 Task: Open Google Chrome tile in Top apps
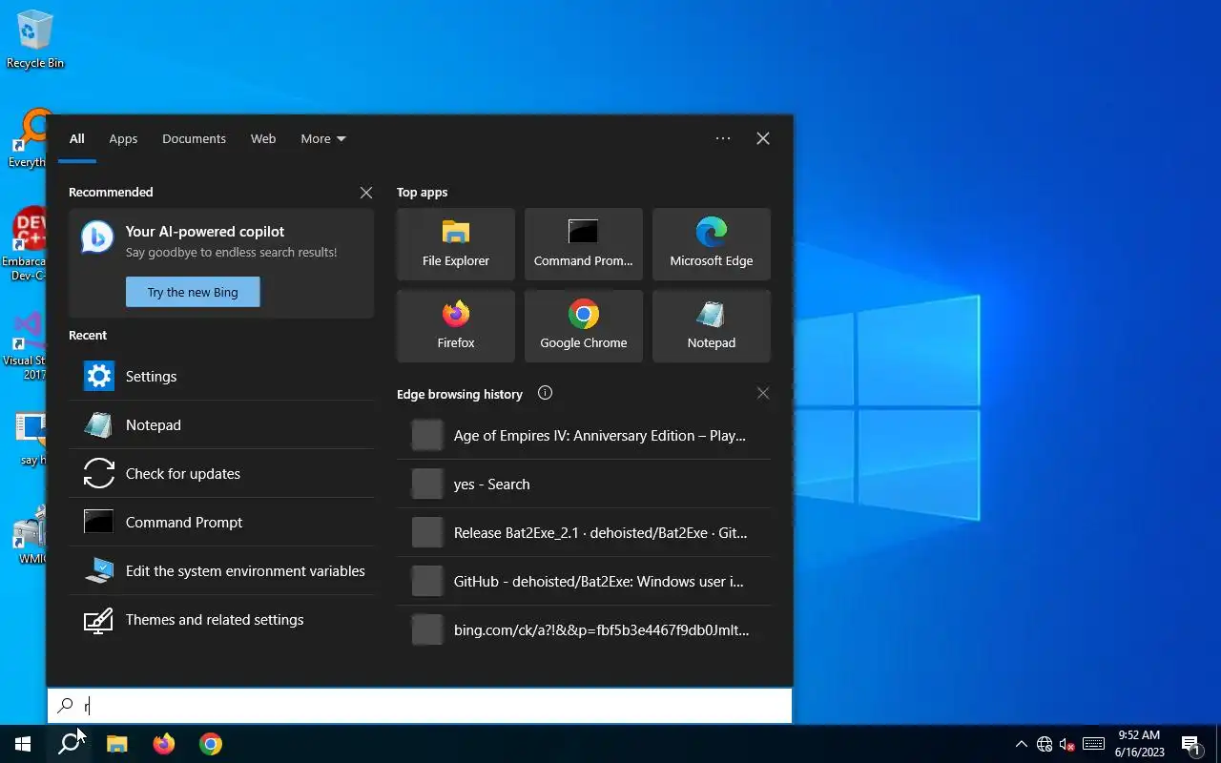[x=584, y=326]
